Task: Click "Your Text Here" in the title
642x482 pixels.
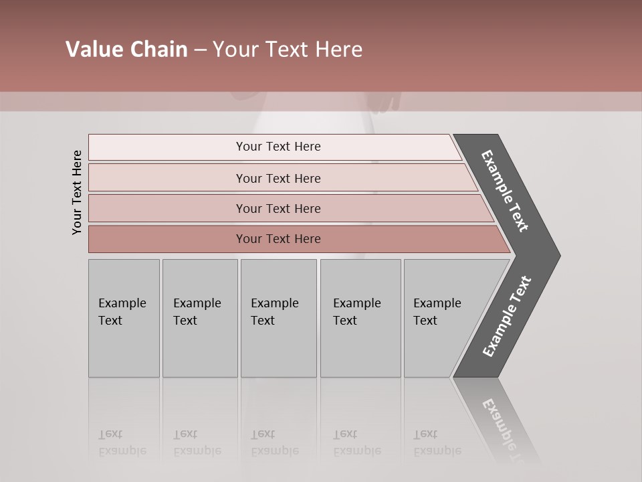Action: (x=287, y=50)
